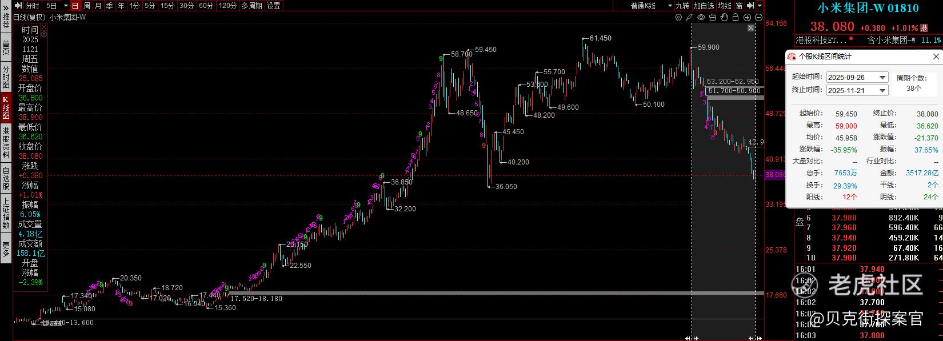Toggle the 九转 indicator
Screen dimensions: 943x341
[x=682, y=6]
